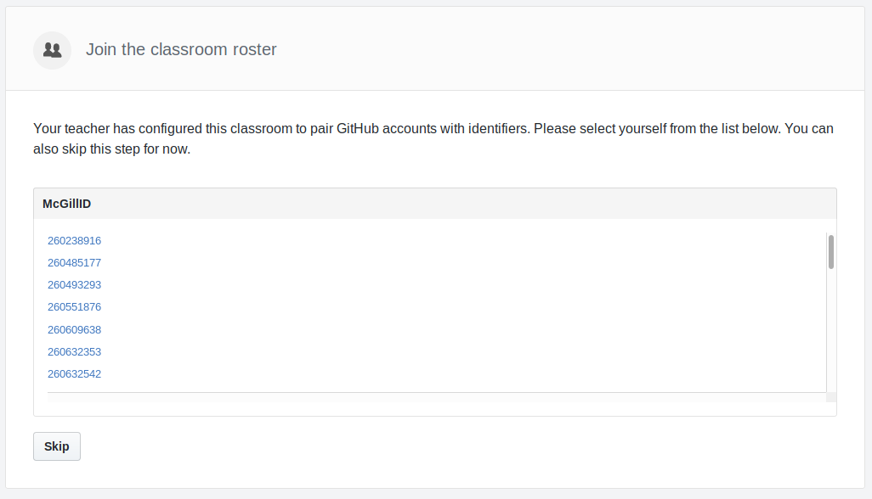Select McGill ID 260632542
This screenshot has width=872, height=499.
75,374
